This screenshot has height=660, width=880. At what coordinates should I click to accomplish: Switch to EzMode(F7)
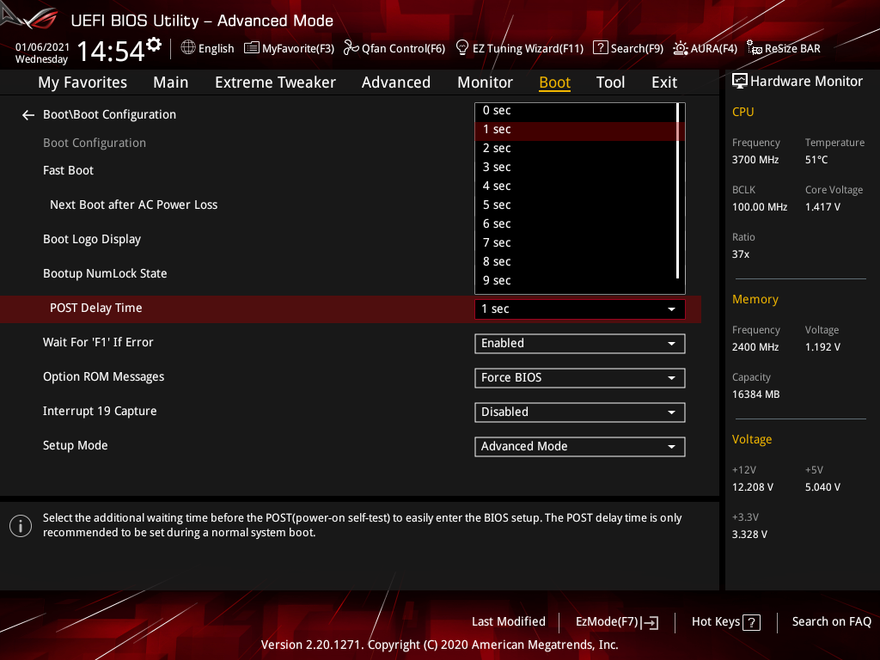617,622
